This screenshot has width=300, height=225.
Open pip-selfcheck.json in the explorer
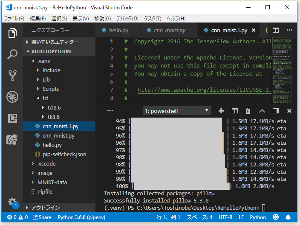pos(59,155)
